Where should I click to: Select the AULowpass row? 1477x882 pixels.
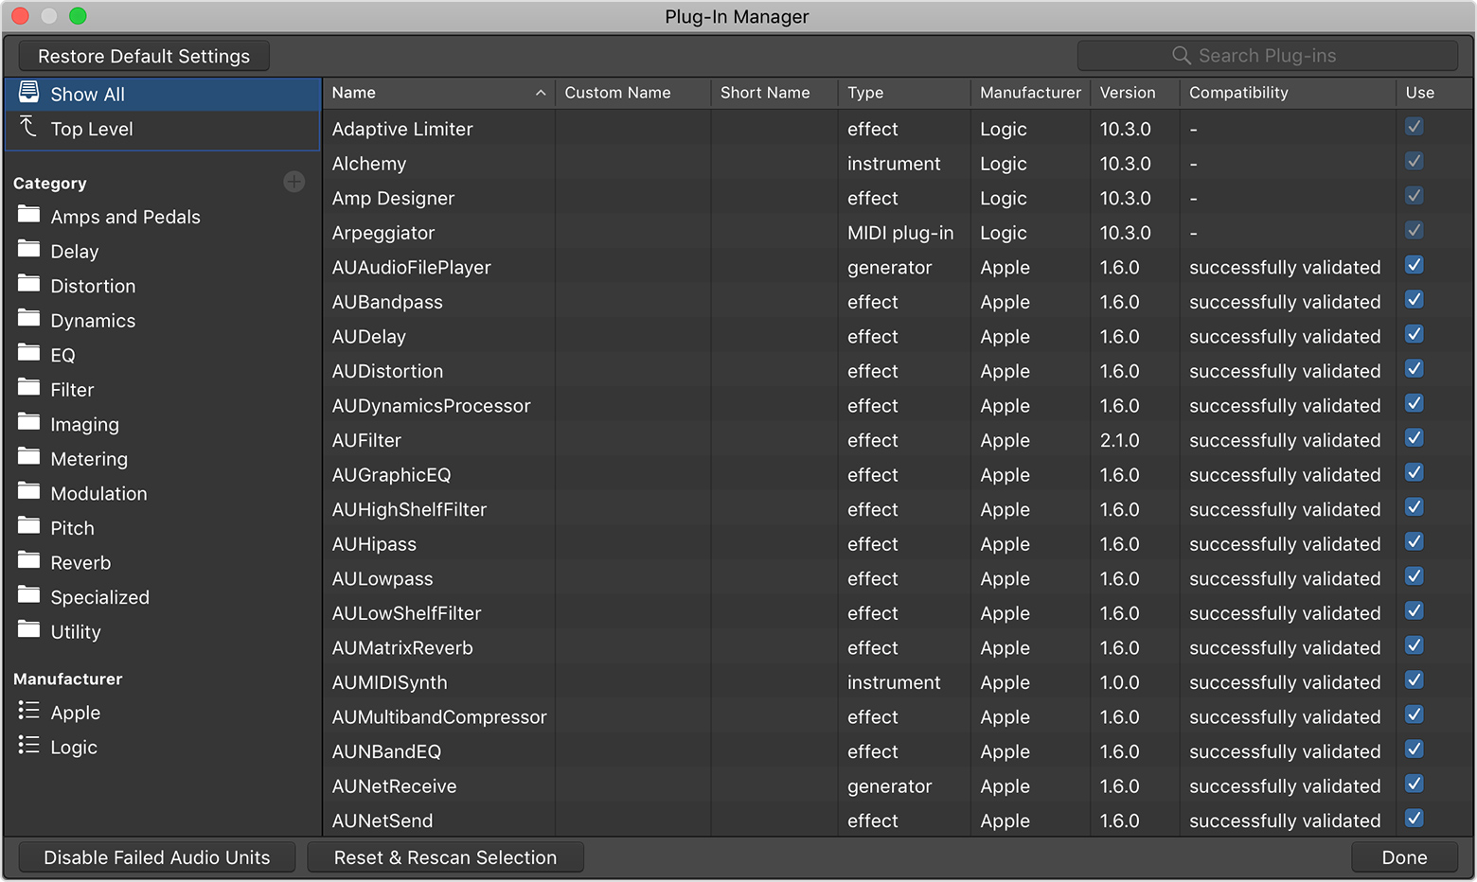point(897,578)
